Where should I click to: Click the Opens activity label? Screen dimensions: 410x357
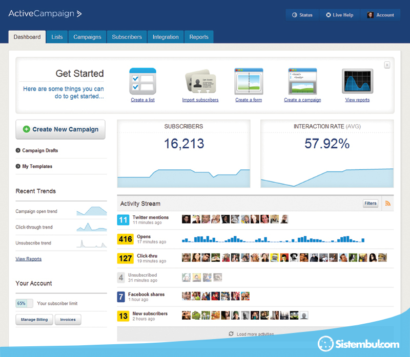144,236
